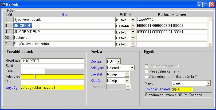Click the Bankszámlaszám column header
The width and height of the screenshot is (216, 110).
point(172,15)
